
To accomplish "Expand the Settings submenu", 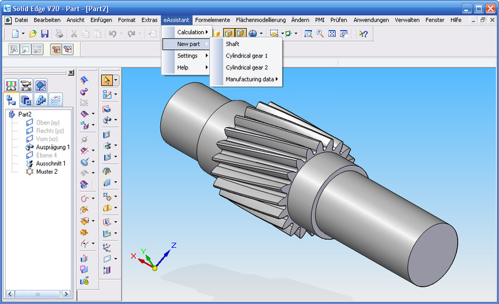I will tap(187, 55).
